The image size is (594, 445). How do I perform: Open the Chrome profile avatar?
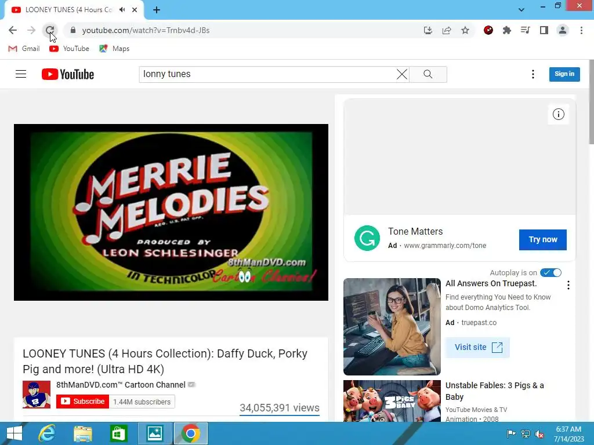point(563,30)
